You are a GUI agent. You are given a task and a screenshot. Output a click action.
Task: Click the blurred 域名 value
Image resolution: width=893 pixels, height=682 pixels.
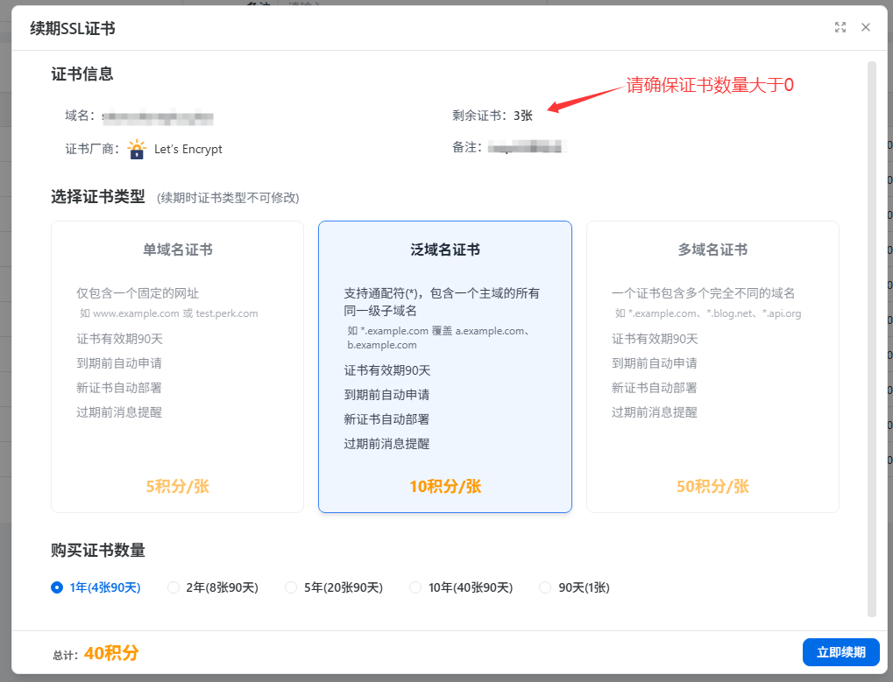click(x=158, y=116)
